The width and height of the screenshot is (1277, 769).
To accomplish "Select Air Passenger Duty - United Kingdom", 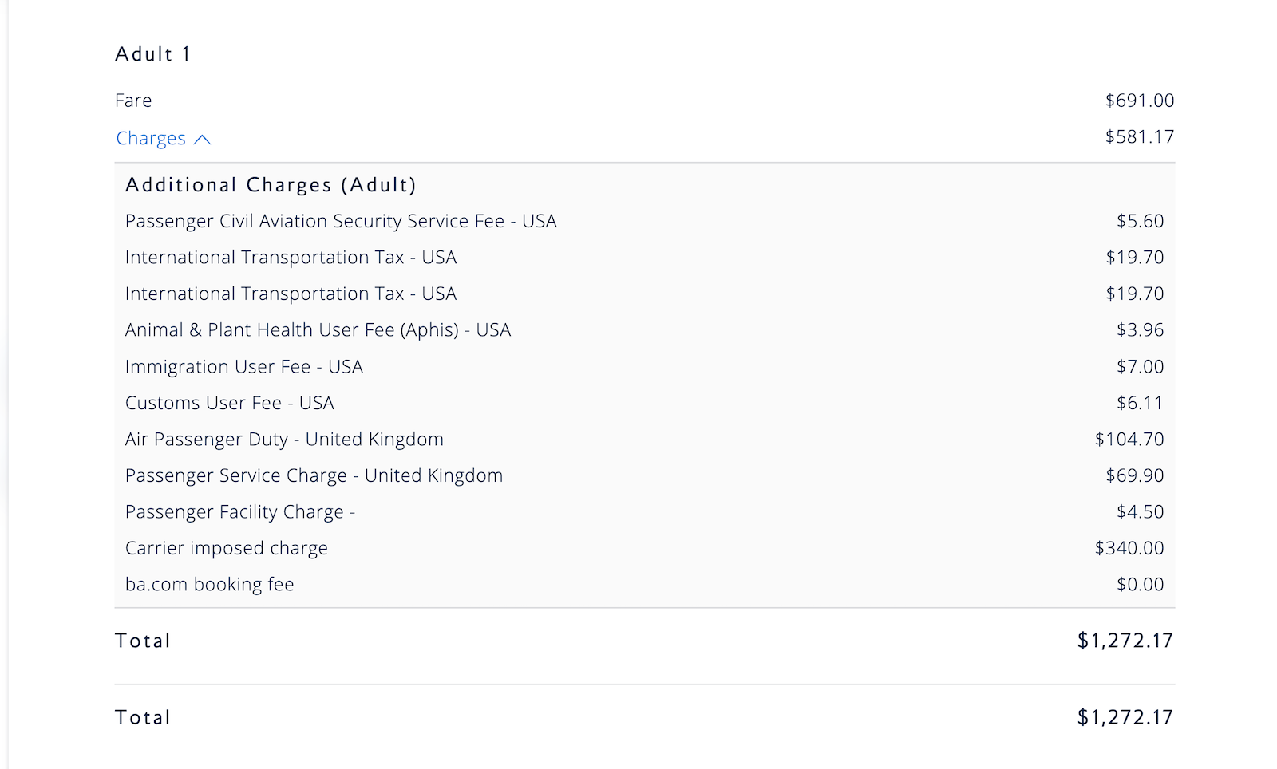I will (x=284, y=440).
